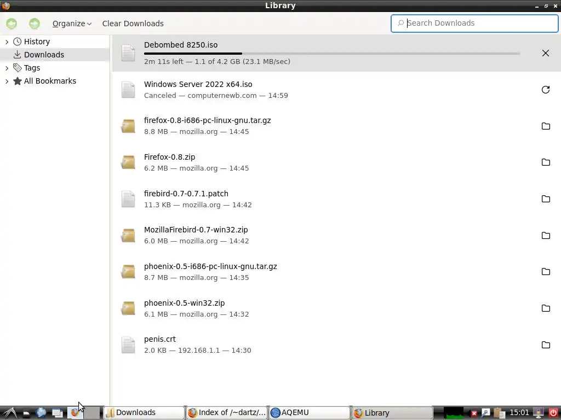The height and width of the screenshot is (420, 561).
Task: Click the red power button in tray
Action: (553, 413)
